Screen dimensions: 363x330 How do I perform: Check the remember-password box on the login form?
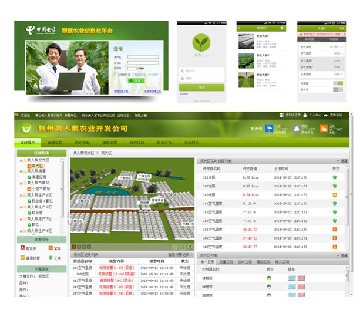[x=116, y=74]
